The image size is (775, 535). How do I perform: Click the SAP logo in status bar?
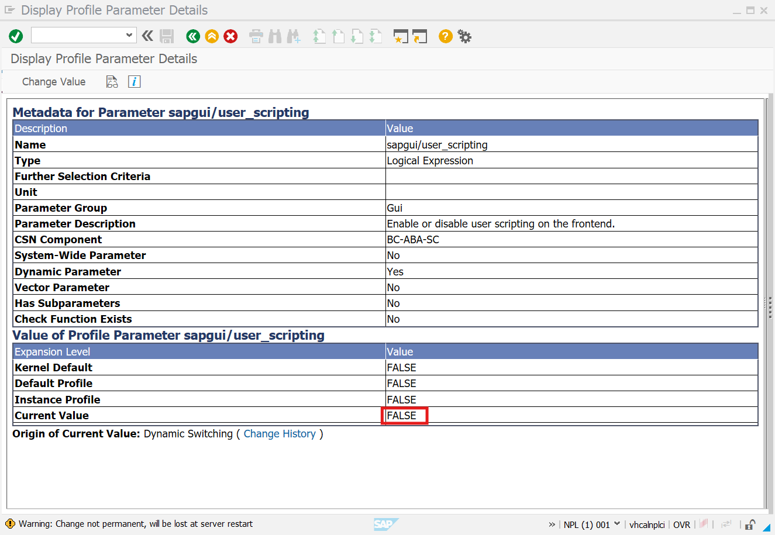[x=386, y=524]
